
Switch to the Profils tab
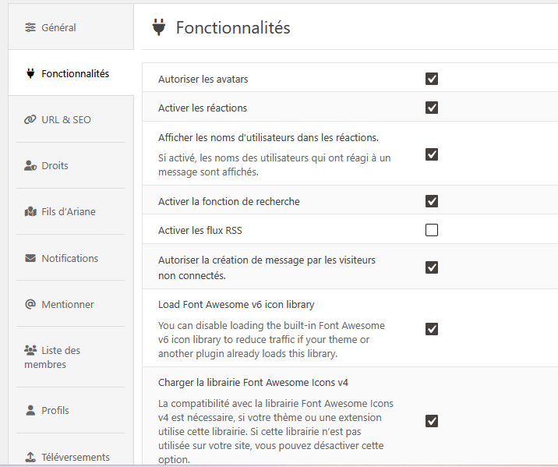[x=70, y=410]
